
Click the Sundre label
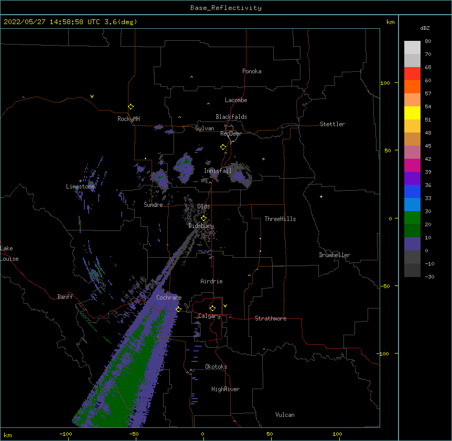[x=153, y=205]
